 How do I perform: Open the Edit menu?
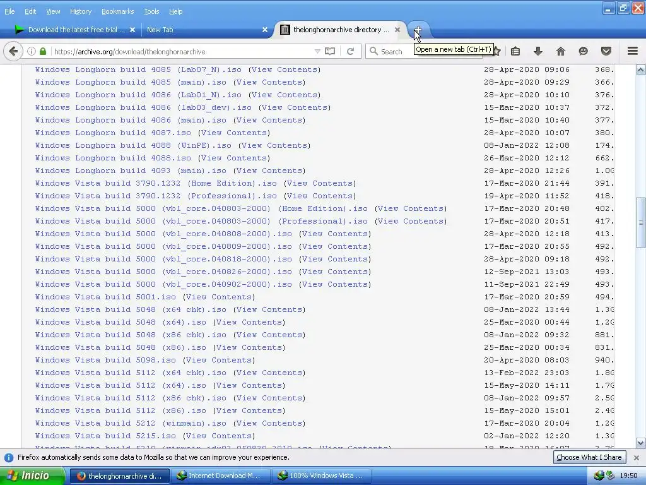(30, 11)
